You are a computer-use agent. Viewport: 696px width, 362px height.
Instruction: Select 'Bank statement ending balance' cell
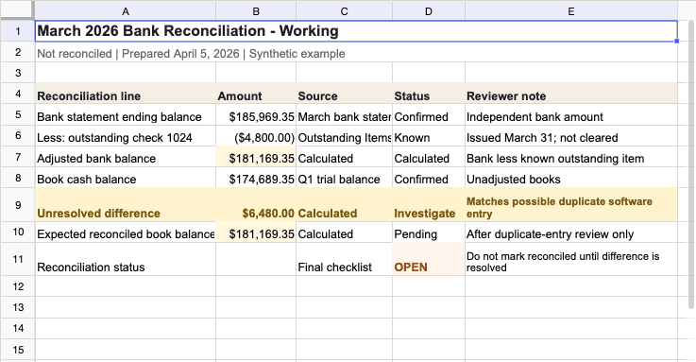point(126,114)
